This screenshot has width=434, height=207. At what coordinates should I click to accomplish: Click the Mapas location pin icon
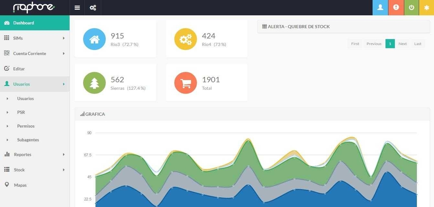[x=7, y=185]
